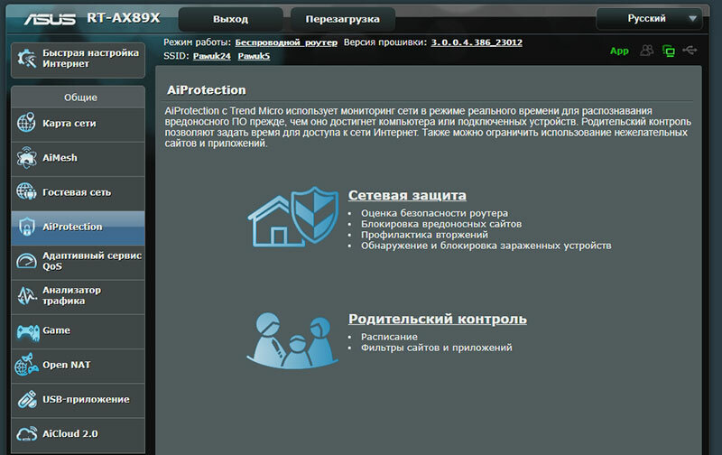722x455 pixels.
Task: Open Родительский контроль link
Action: click(x=438, y=319)
